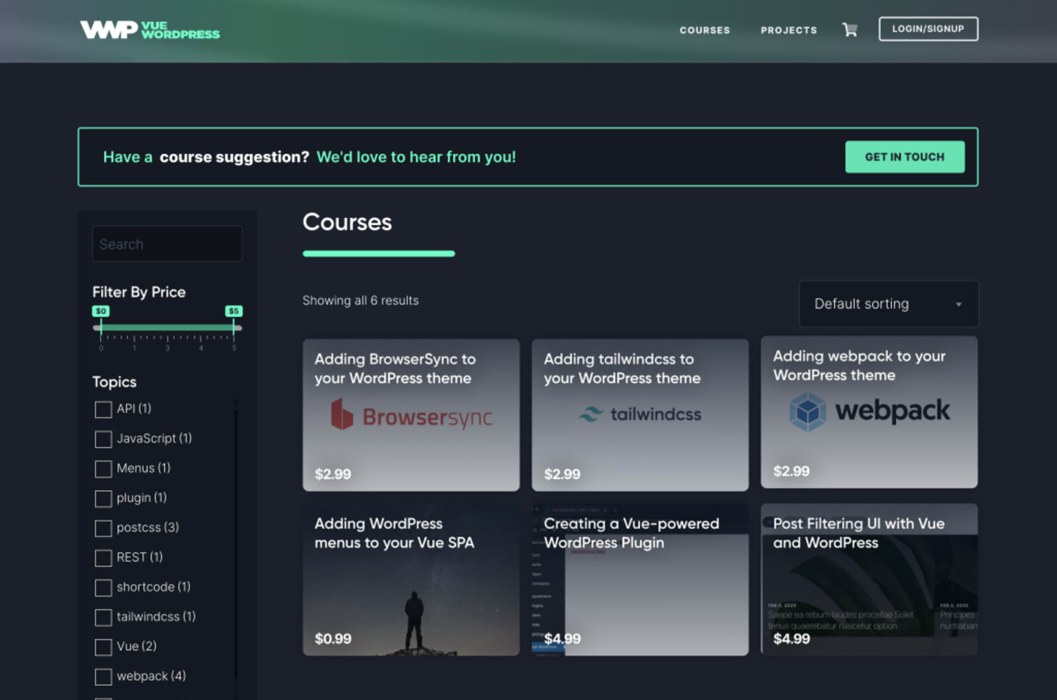Select the postcss (3) topic checkbox

103,528
